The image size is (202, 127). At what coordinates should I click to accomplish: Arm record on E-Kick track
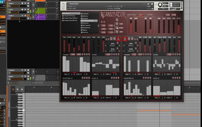tap(22, 9)
